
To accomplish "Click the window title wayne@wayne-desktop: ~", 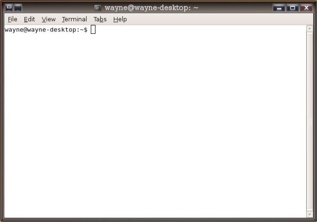I will tap(151, 8).
